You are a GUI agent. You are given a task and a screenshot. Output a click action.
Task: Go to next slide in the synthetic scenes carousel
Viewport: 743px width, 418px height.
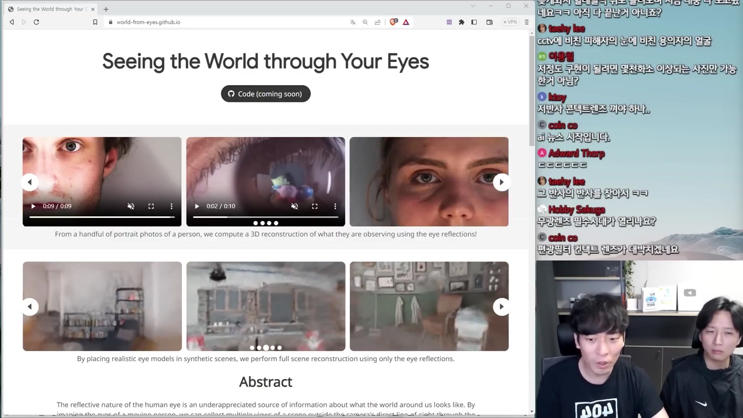click(x=501, y=307)
